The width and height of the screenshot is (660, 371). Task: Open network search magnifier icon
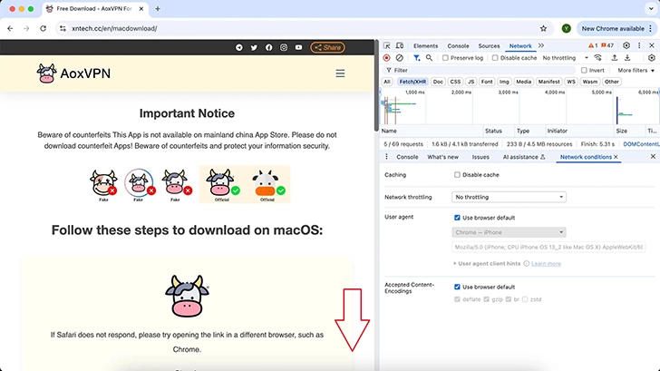429,58
